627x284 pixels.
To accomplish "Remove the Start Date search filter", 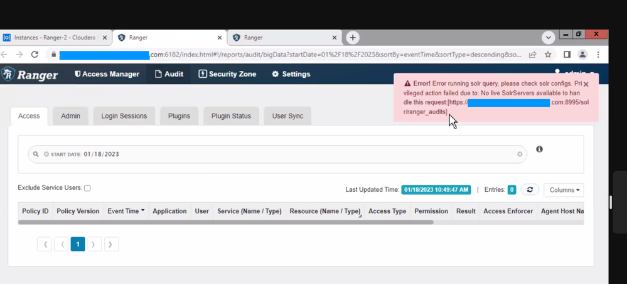I will (46, 154).
